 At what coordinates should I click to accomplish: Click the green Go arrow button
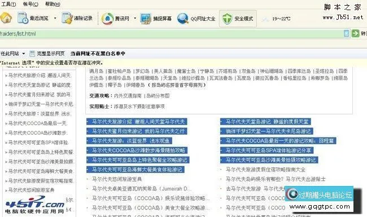coord(355,33)
